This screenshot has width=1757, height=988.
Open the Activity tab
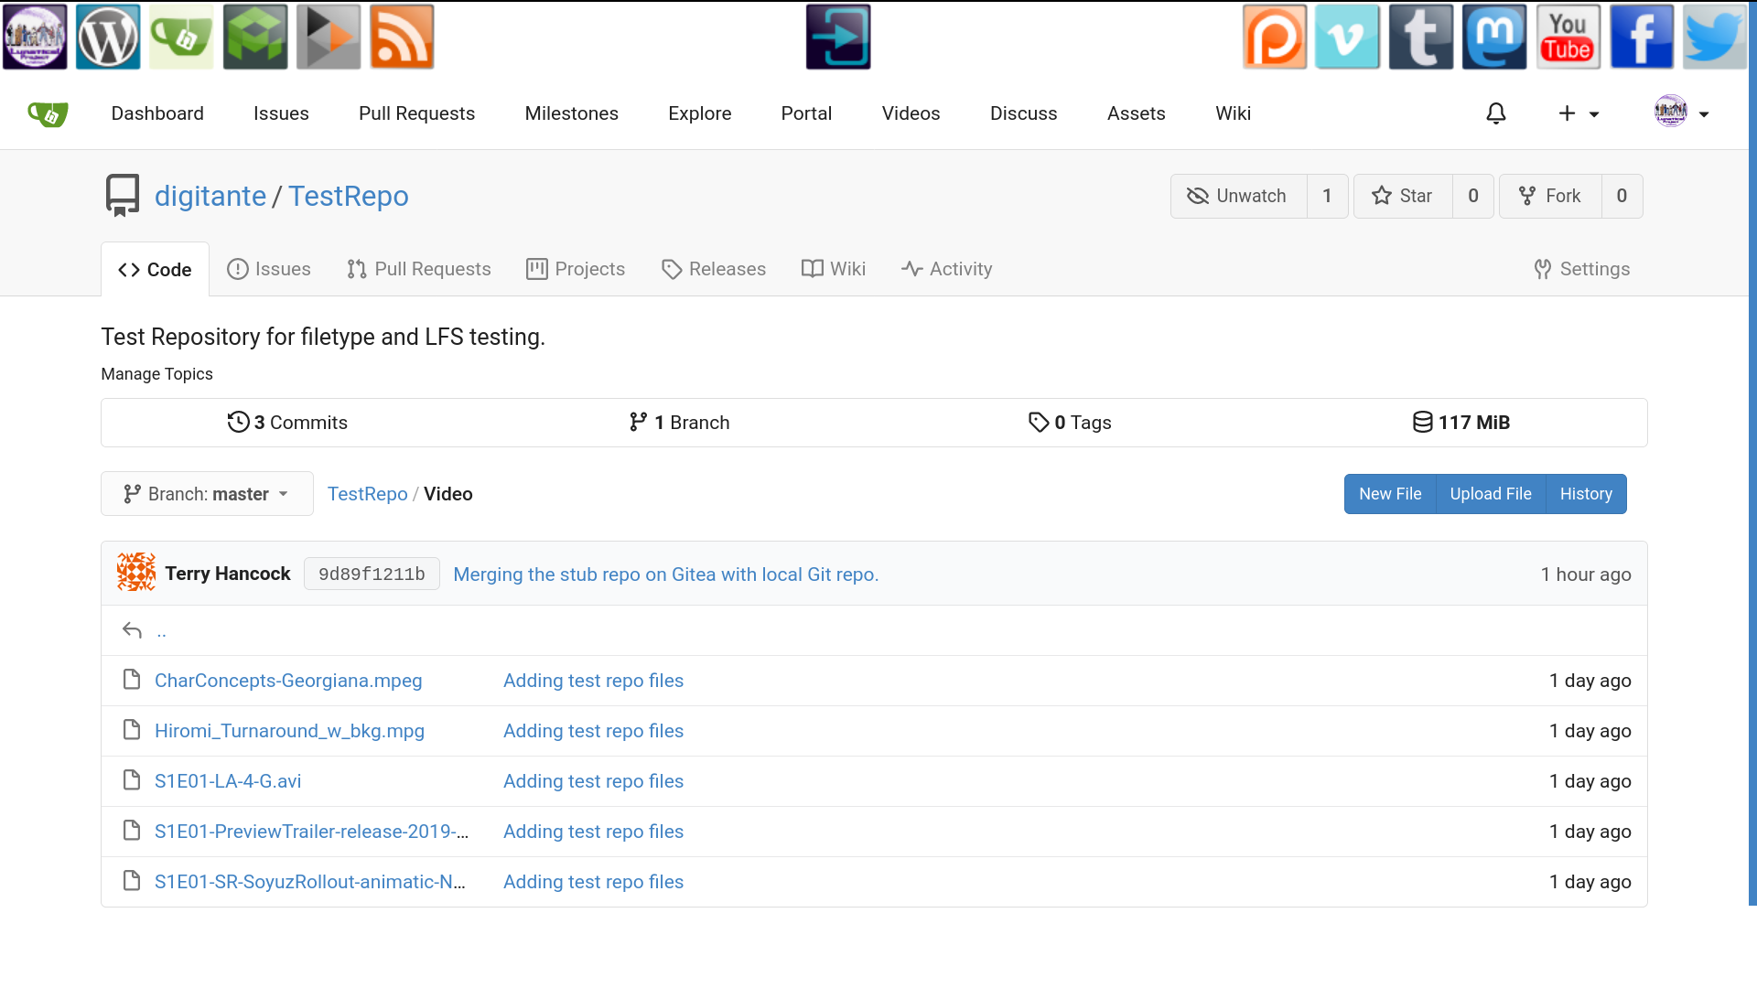(946, 269)
